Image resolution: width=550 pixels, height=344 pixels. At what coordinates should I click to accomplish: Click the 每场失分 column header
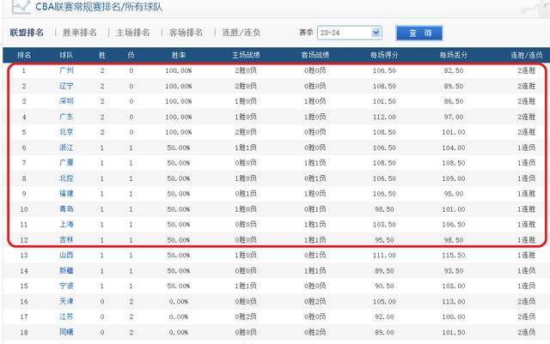[x=454, y=55]
